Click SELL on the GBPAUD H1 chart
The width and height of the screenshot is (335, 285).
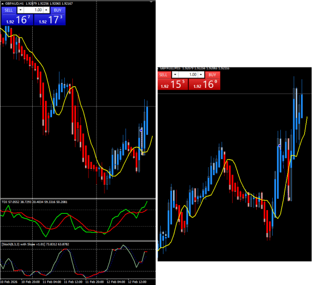(9, 10)
